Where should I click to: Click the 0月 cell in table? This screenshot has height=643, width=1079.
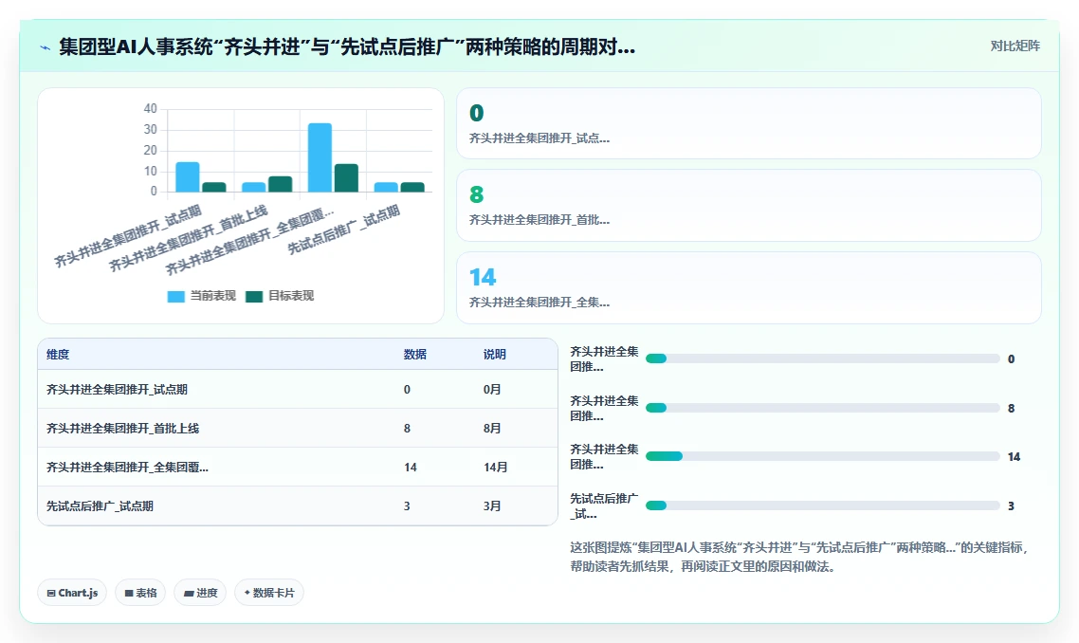(x=492, y=390)
